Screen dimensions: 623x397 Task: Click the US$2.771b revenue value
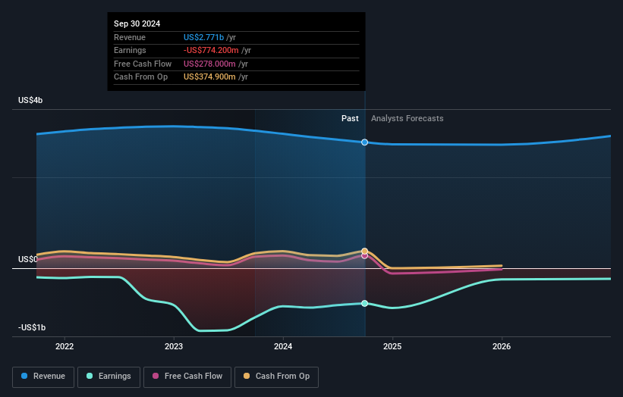(x=204, y=37)
